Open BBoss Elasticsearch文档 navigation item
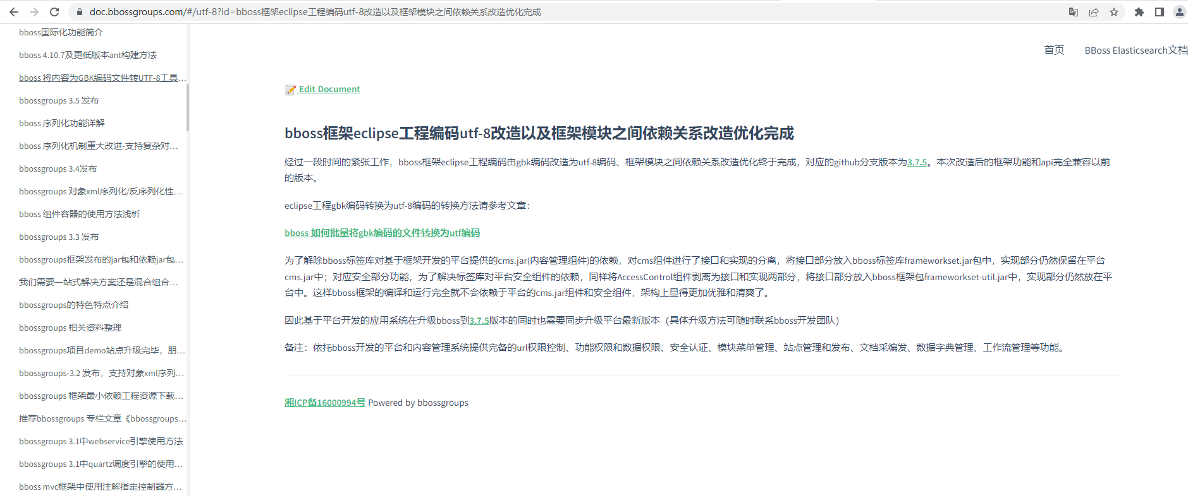1188x496 pixels. [x=1136, y=50]
